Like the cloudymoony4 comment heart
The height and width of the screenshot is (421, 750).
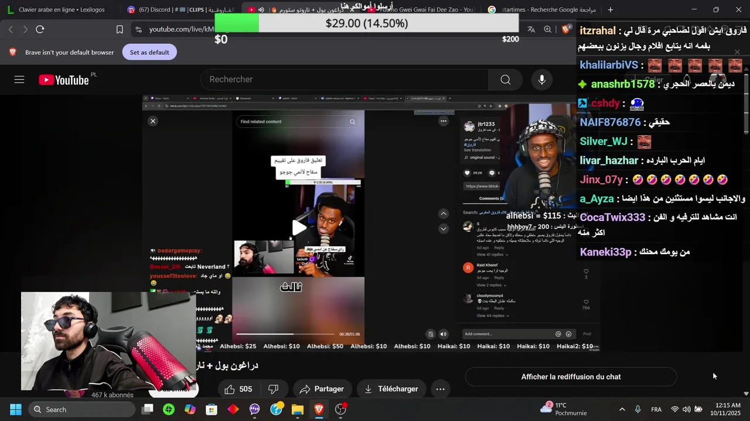[586, 302]
